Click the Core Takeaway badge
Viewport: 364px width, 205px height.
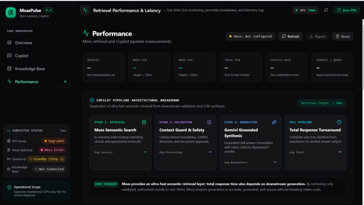pos(106,184)
